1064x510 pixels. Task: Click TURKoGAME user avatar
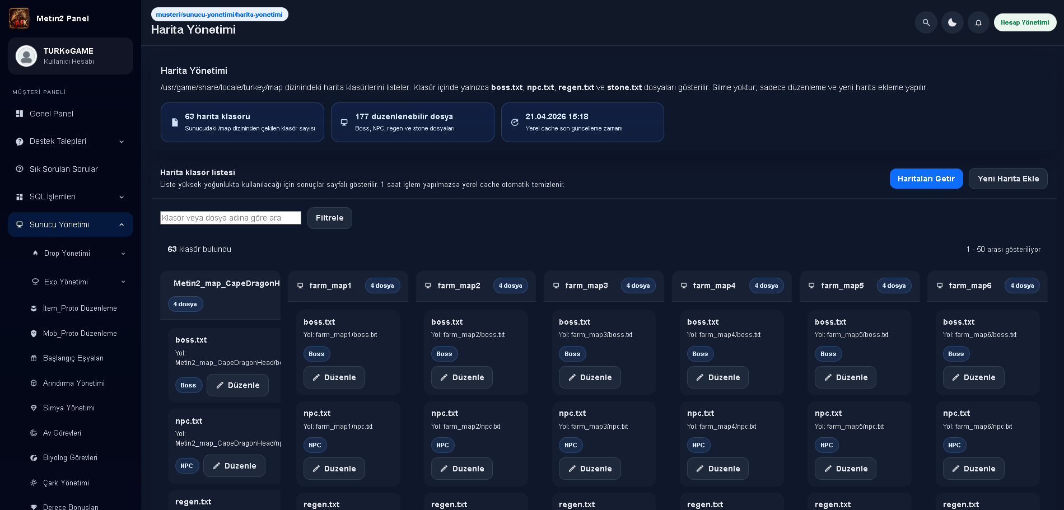click(26, 56)
